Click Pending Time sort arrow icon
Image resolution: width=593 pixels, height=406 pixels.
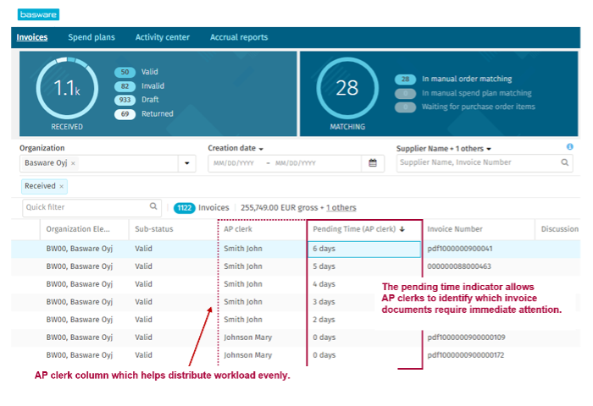(402, 229)
